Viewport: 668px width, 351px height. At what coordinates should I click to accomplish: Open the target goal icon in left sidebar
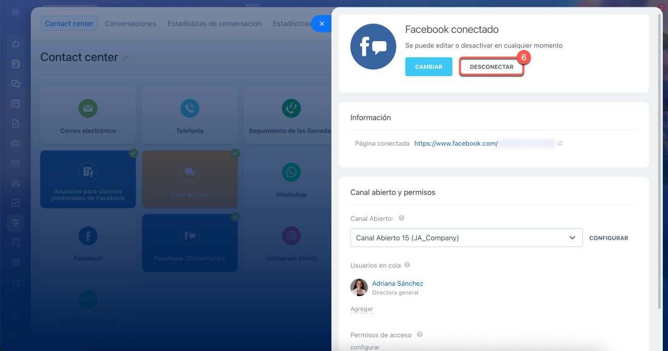pos(16,262)
